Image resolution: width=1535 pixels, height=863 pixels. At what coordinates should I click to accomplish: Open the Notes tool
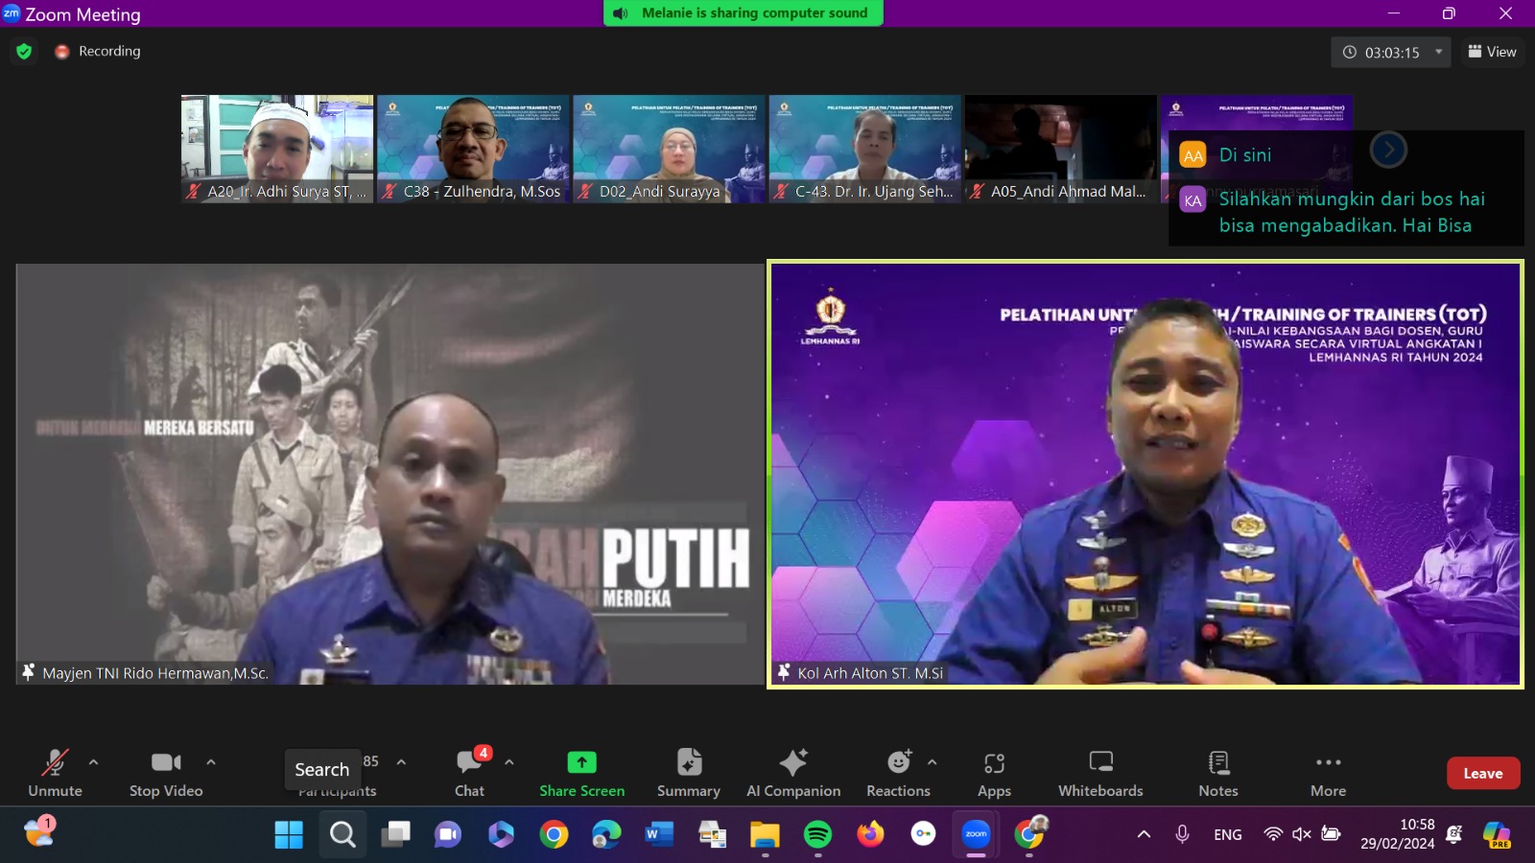coord(1217,772)
